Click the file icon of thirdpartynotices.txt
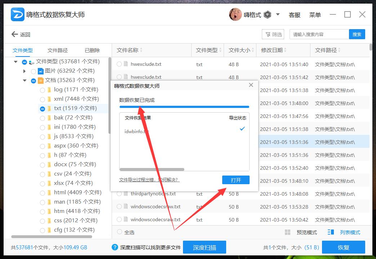376x259 pixels. (x=126, y=194)
